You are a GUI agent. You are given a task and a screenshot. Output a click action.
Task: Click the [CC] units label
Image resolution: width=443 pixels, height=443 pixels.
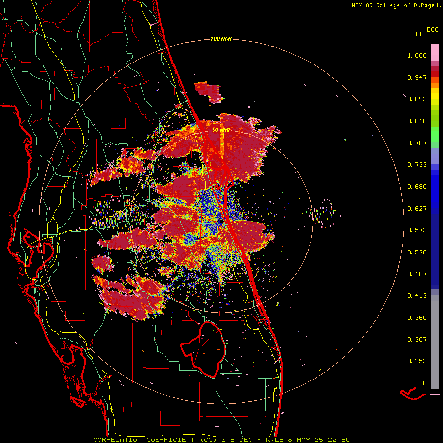420,34
